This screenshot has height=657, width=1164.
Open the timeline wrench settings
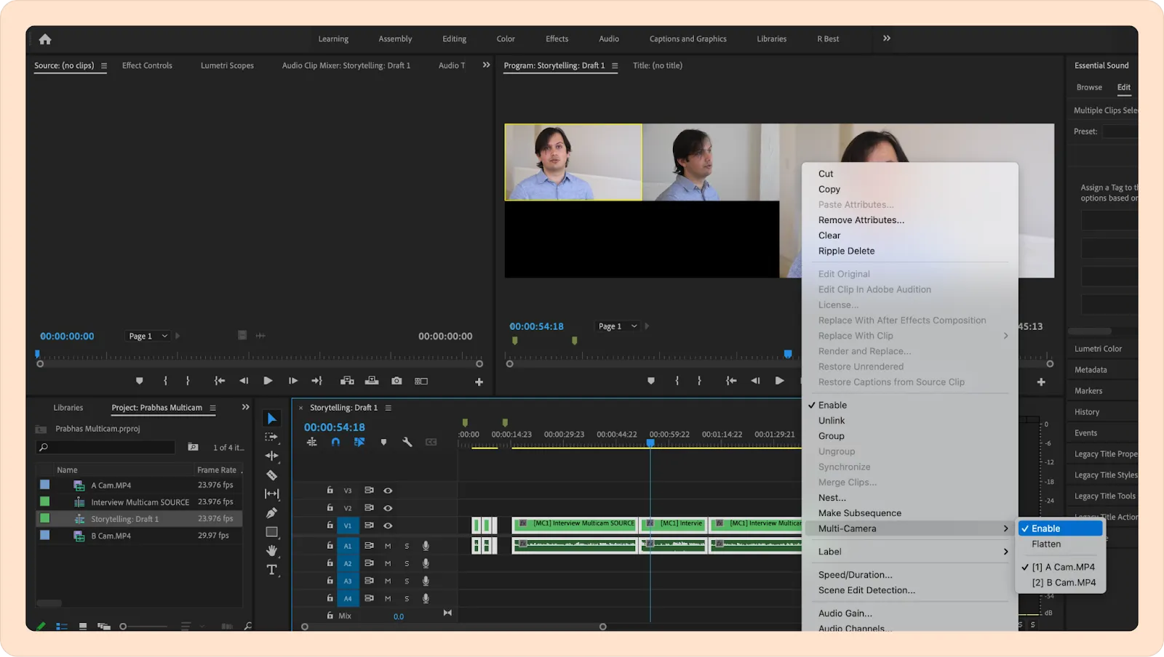pos(407,442)
